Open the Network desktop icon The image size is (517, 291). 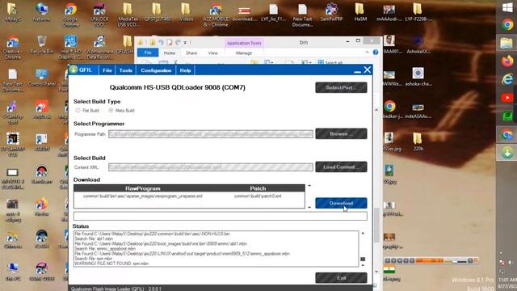click(x=41, y=13)
